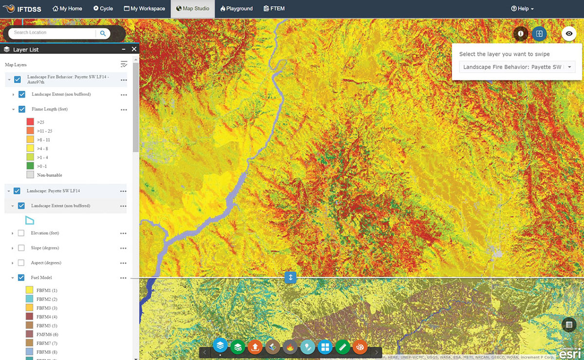The height and width of the screenshot is (360, 584).
Task: Open options menu for Aspect (degrees) layer
Action: (124, 263)
